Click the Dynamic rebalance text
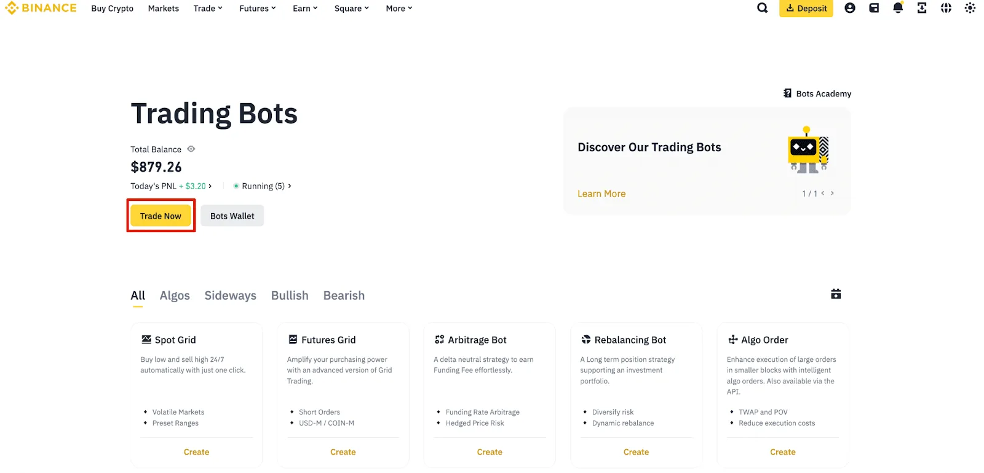 click(x=623, y=423)
